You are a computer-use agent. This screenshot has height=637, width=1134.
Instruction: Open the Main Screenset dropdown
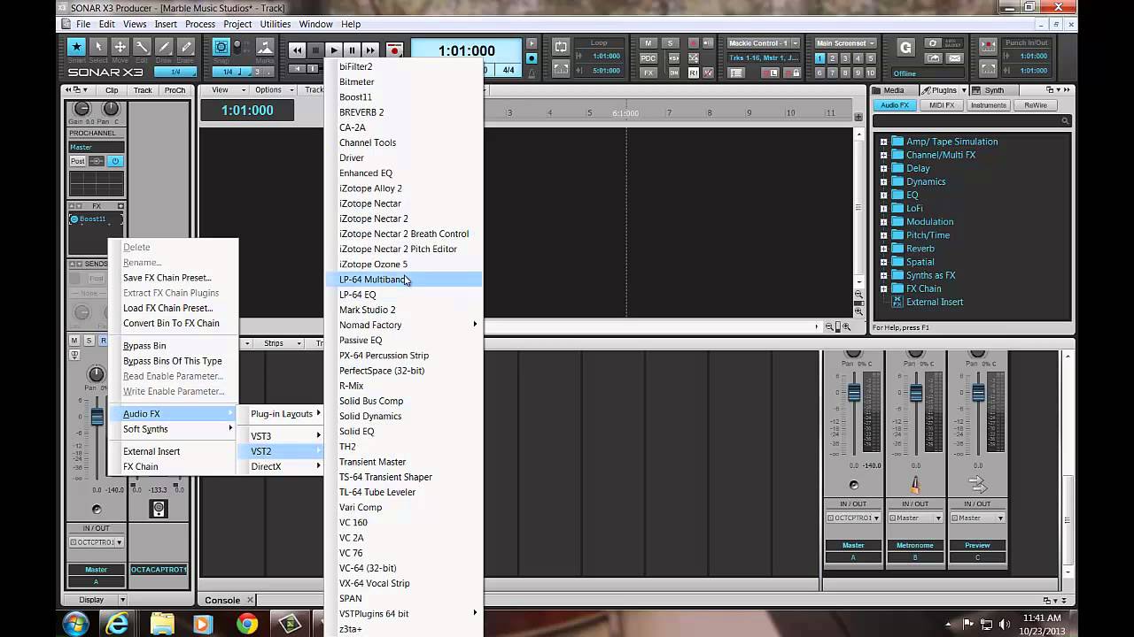[845, 43]
